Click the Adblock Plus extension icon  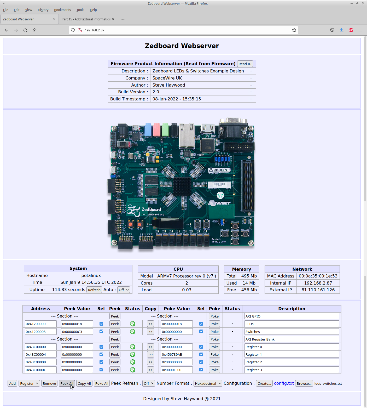pos(351,30)
